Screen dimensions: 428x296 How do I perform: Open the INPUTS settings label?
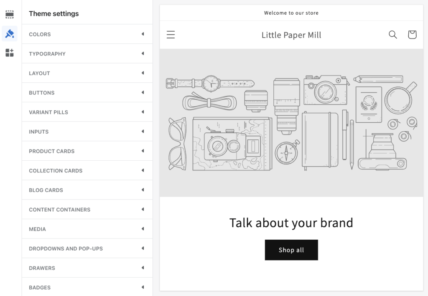39,132
